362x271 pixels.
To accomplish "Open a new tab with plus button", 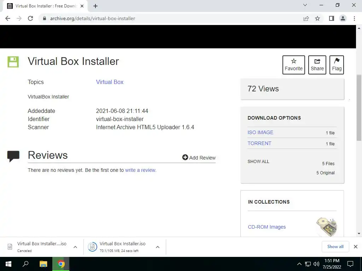I will [95, 6].
